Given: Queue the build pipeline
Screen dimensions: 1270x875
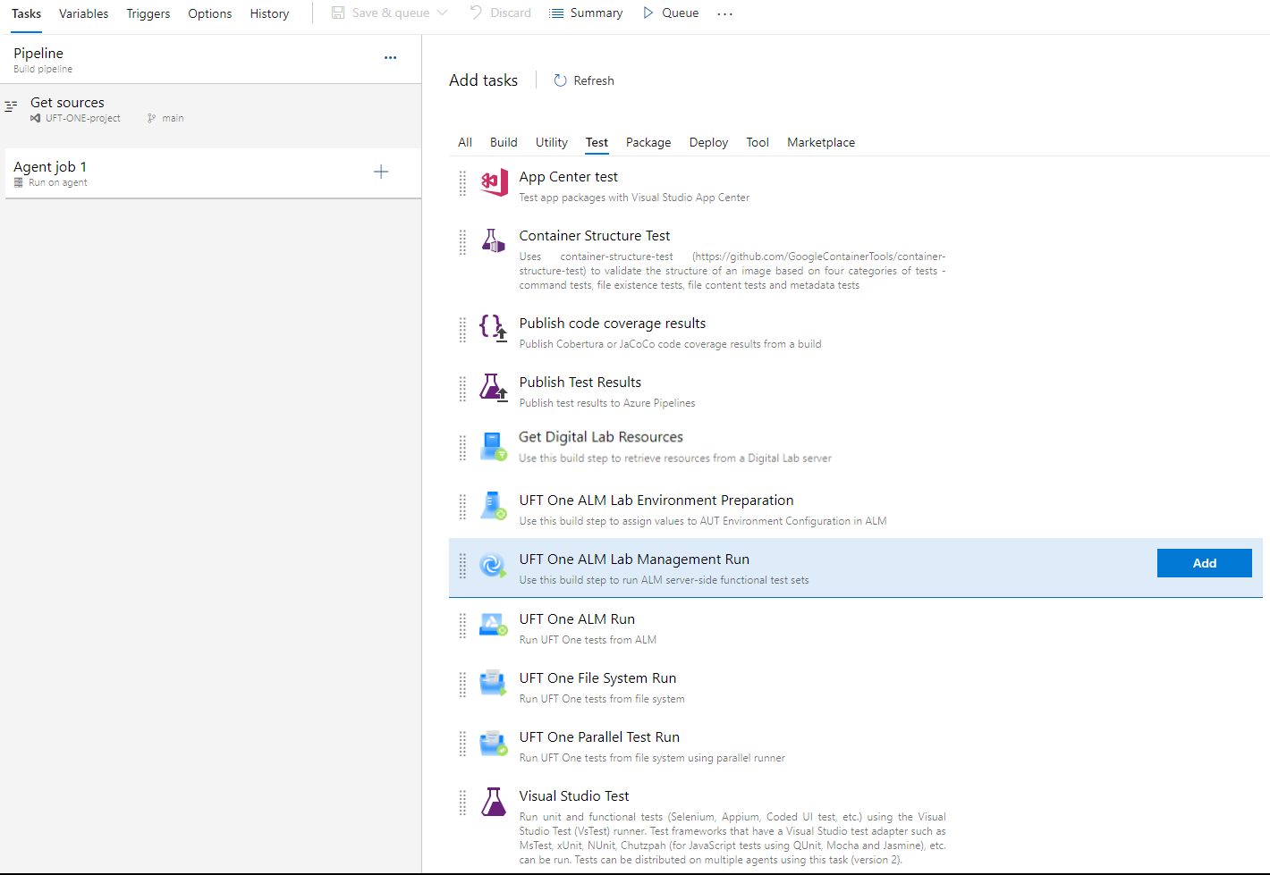Looking at the screenshot, I should point(671,13).
